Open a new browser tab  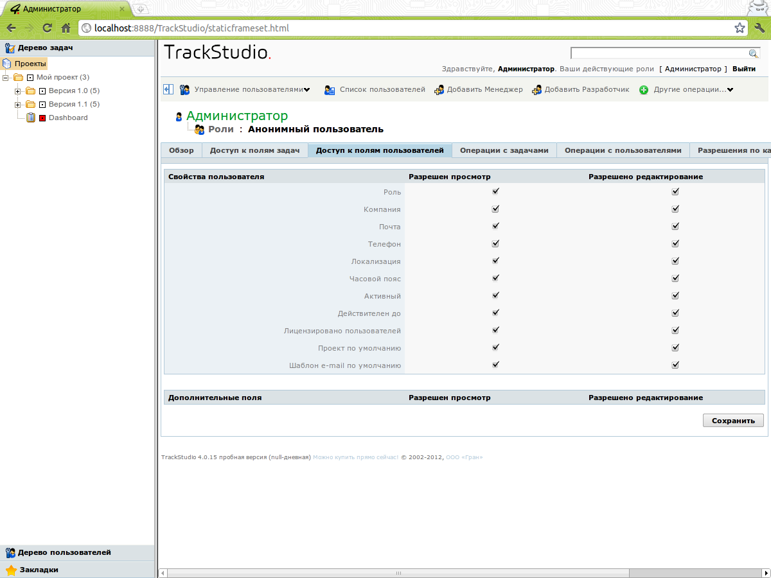tap(141, 9)
